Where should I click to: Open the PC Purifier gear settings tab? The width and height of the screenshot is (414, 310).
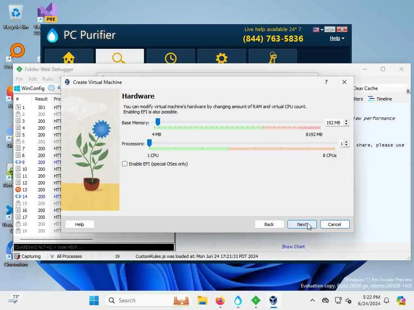tap(222, 56)
